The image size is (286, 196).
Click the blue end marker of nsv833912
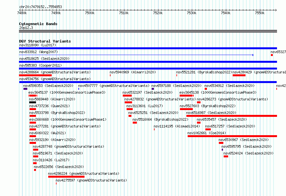[x=253, y=55]
